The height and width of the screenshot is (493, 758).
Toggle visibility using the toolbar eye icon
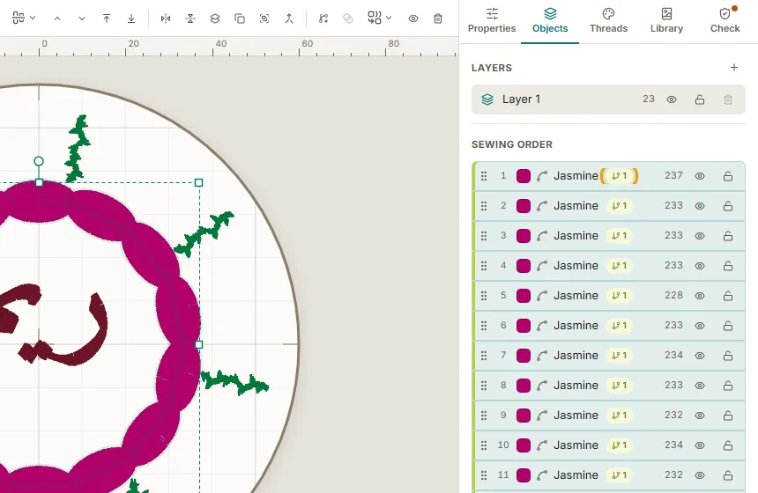(x=412, y=18)
